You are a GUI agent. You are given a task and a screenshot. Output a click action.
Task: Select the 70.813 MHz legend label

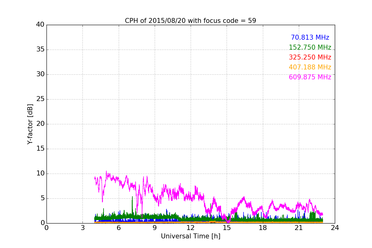[x=310, y=38]
